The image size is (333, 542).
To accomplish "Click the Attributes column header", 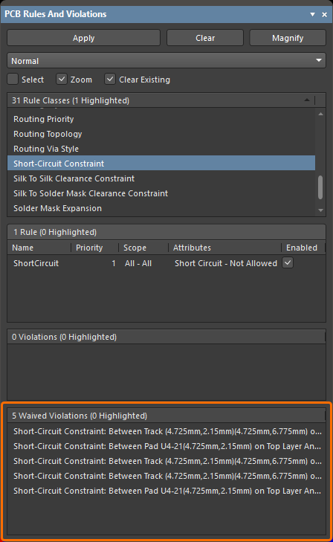I will pos(224,248).
